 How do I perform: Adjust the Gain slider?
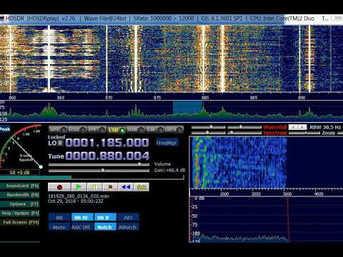click(99, 170)
